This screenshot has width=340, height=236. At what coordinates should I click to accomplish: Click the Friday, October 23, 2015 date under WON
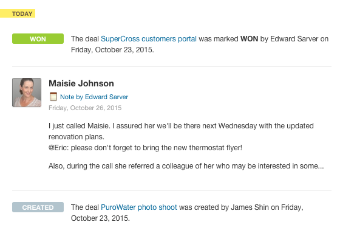(112, 50)
